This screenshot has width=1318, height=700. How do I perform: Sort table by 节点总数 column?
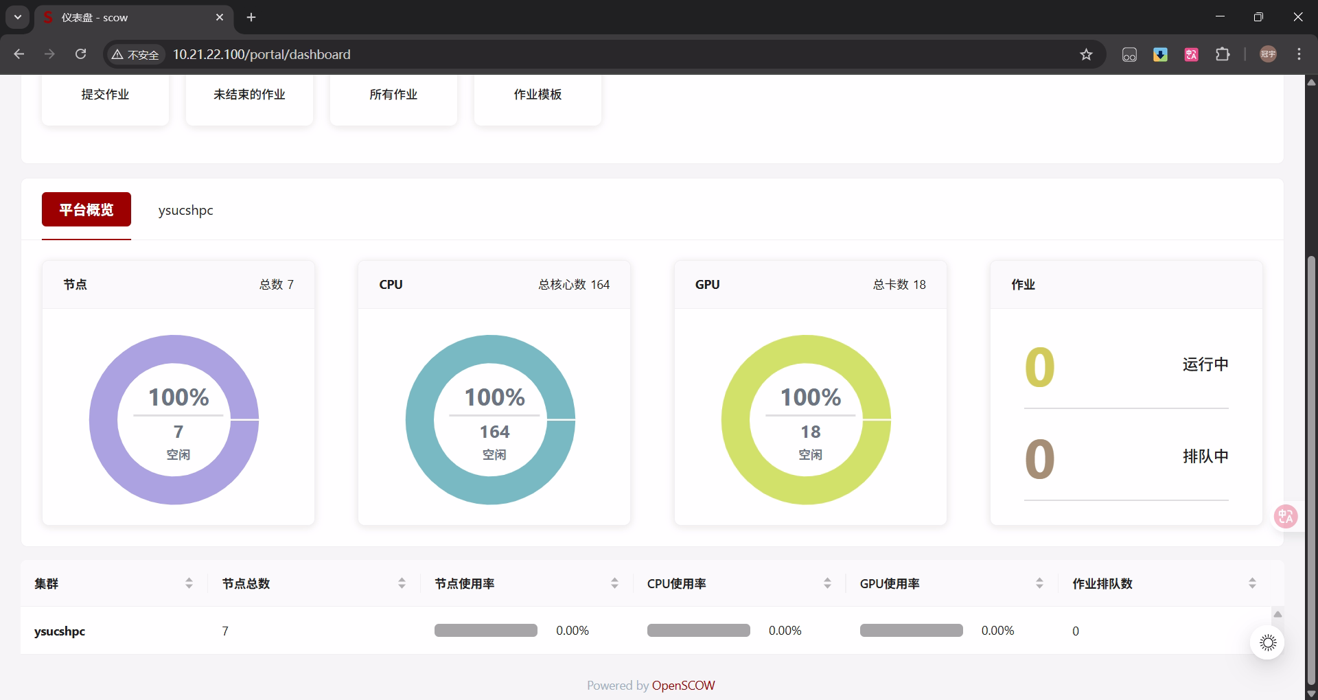[x=402, y=583]
